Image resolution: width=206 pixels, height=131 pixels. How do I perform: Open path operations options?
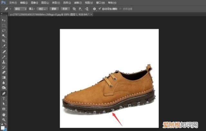(x=74, y=9)
